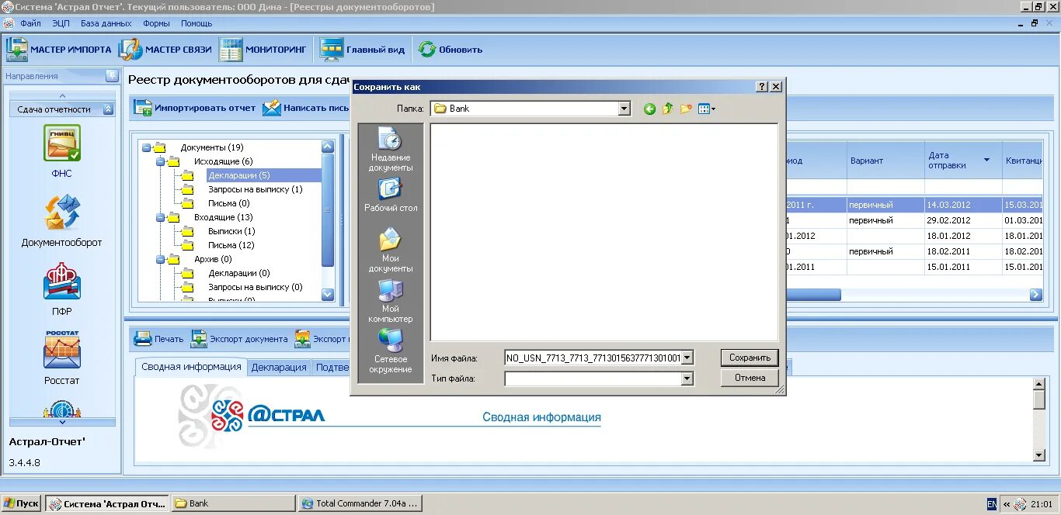Click the Обновить refresh button
Screen dimensions: 1061x515
450,50
